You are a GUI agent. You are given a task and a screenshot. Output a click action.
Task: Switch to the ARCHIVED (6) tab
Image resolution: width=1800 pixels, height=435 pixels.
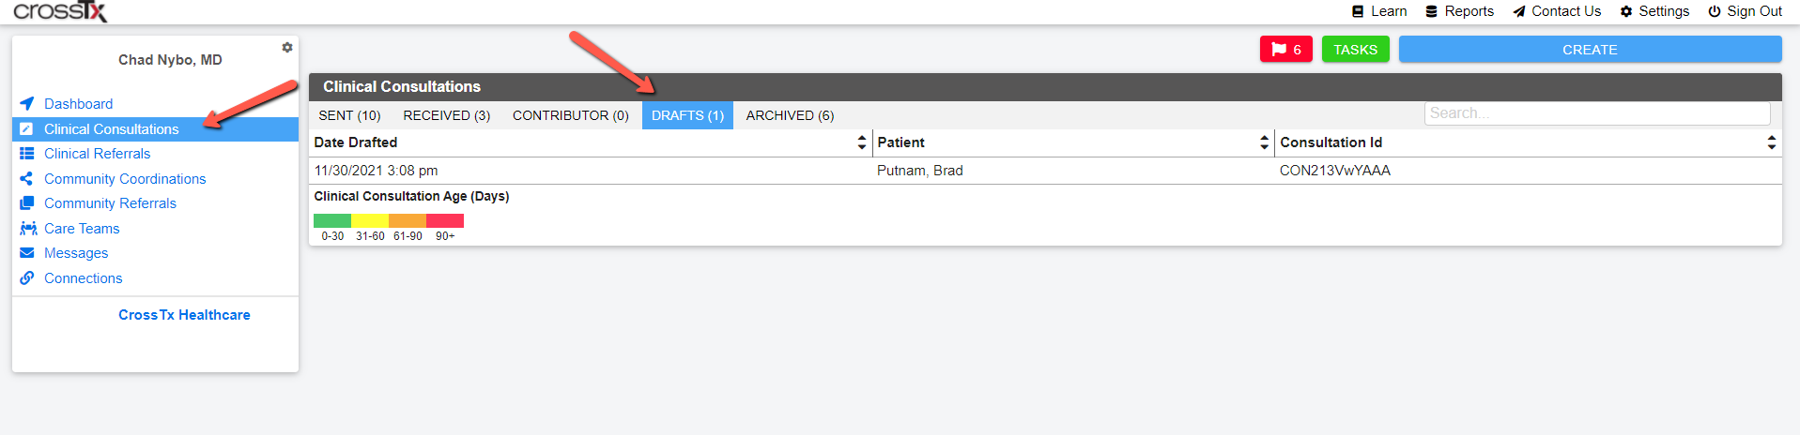tap(790, 115)
